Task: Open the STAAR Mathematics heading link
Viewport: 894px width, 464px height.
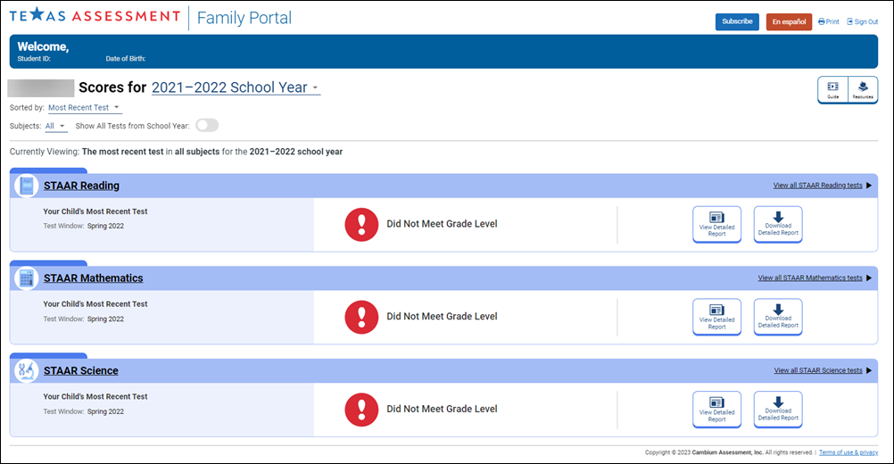Action: click(94, 278)
